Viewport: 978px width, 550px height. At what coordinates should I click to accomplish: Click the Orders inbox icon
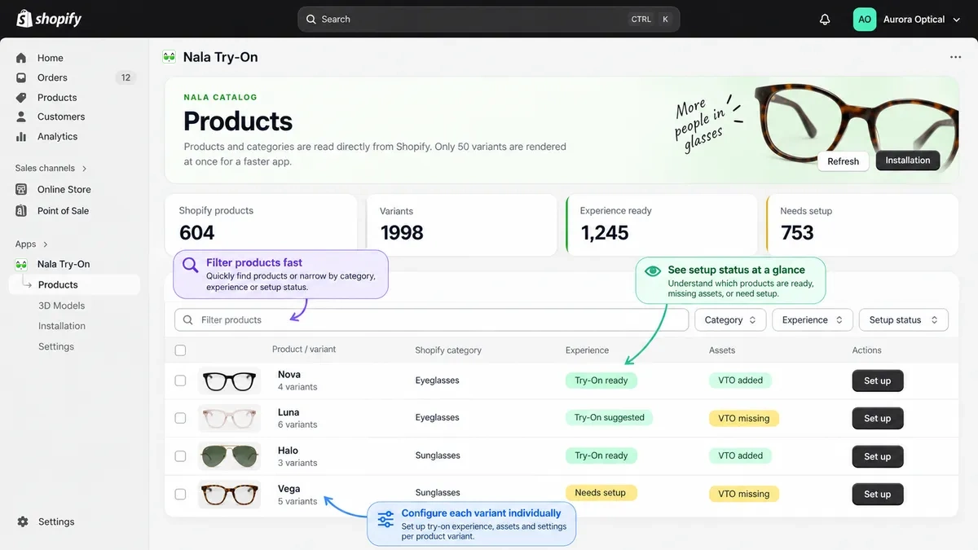[x=21, y=77]
